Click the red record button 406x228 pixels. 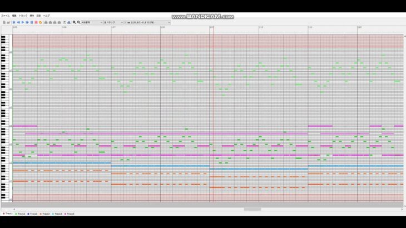(x=36, y=22)
